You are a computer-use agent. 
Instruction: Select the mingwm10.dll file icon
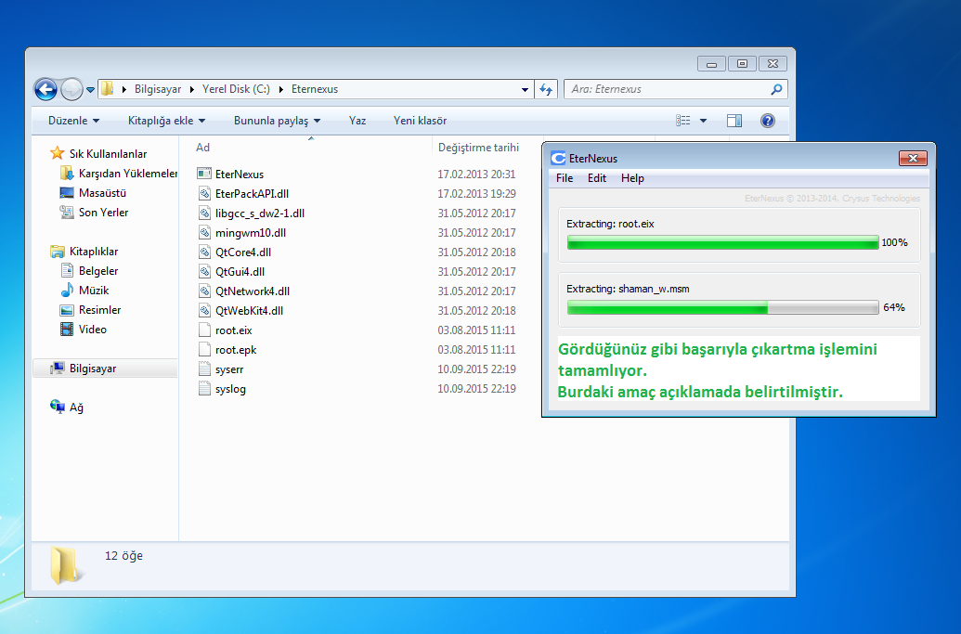click(204, 233)
